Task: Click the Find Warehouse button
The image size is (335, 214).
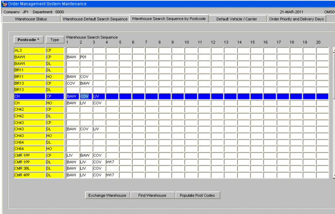Action: click(152, 195)
